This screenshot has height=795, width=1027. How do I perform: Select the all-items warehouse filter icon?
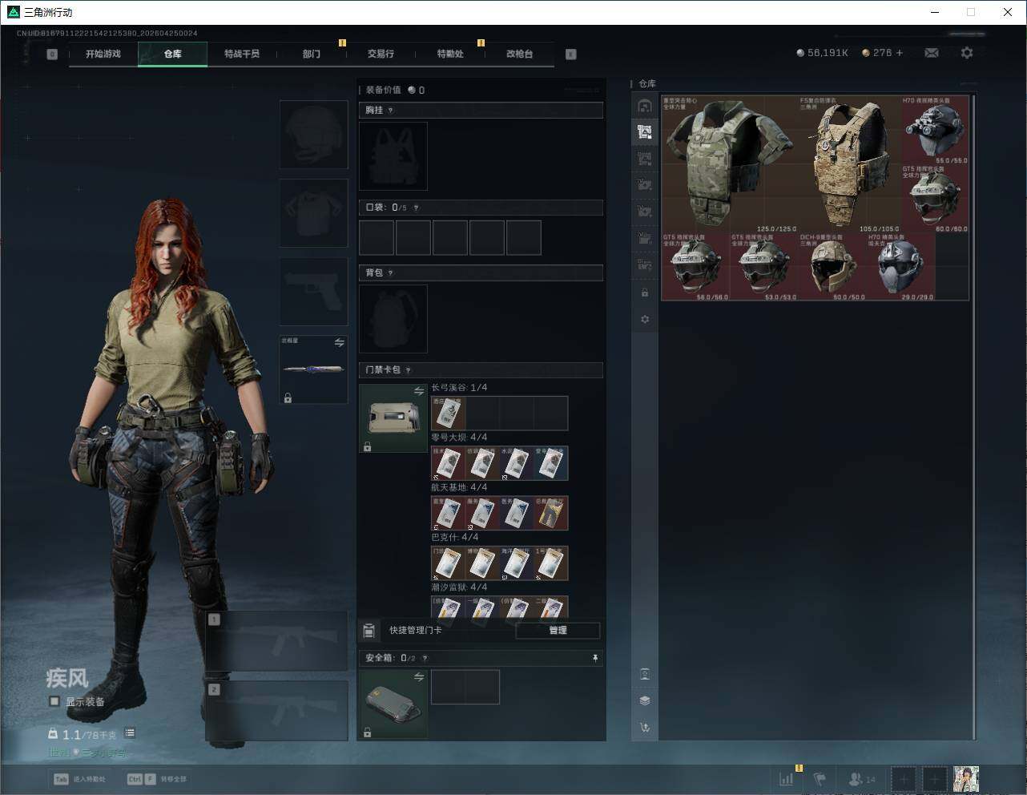(645, 106)
